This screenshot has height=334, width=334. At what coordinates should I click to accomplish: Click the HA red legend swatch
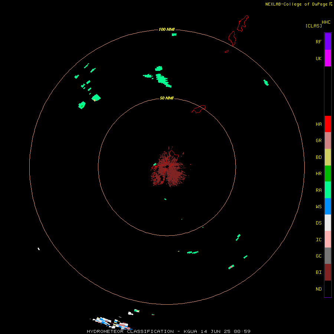328,124
